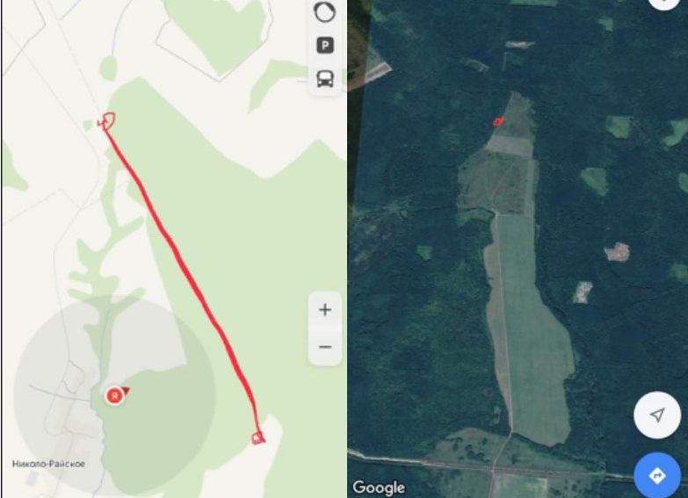Click the Google logo on the satellite map
This screenshot has width=688, height=498.
click(379, 487)
